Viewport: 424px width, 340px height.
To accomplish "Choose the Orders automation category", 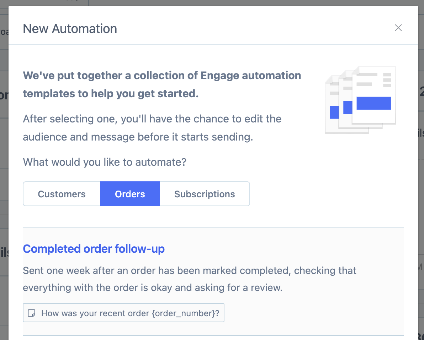I will [x=130, y=194].
